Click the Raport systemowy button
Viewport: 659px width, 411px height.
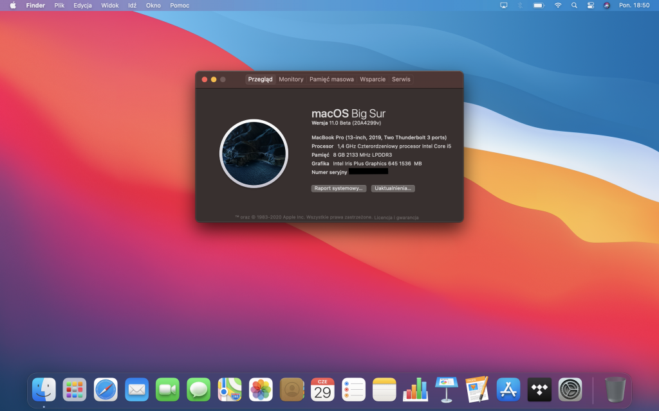pos(339,188)
